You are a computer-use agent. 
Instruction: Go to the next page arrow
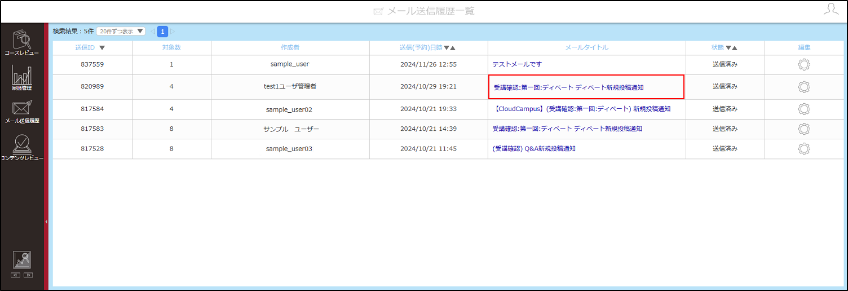pos(173,31)
